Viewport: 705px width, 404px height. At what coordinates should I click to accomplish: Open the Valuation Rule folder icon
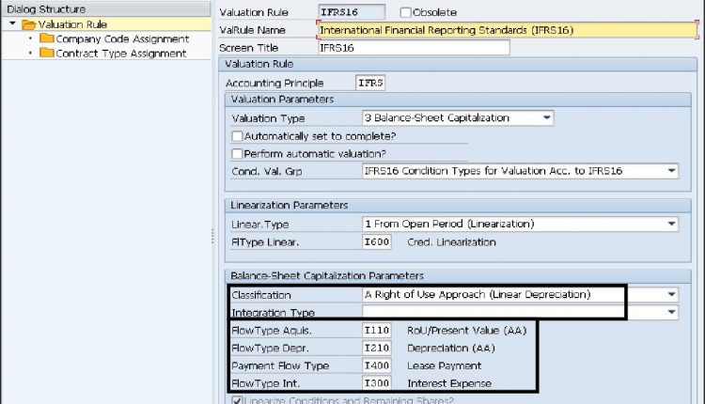(29, 24)
